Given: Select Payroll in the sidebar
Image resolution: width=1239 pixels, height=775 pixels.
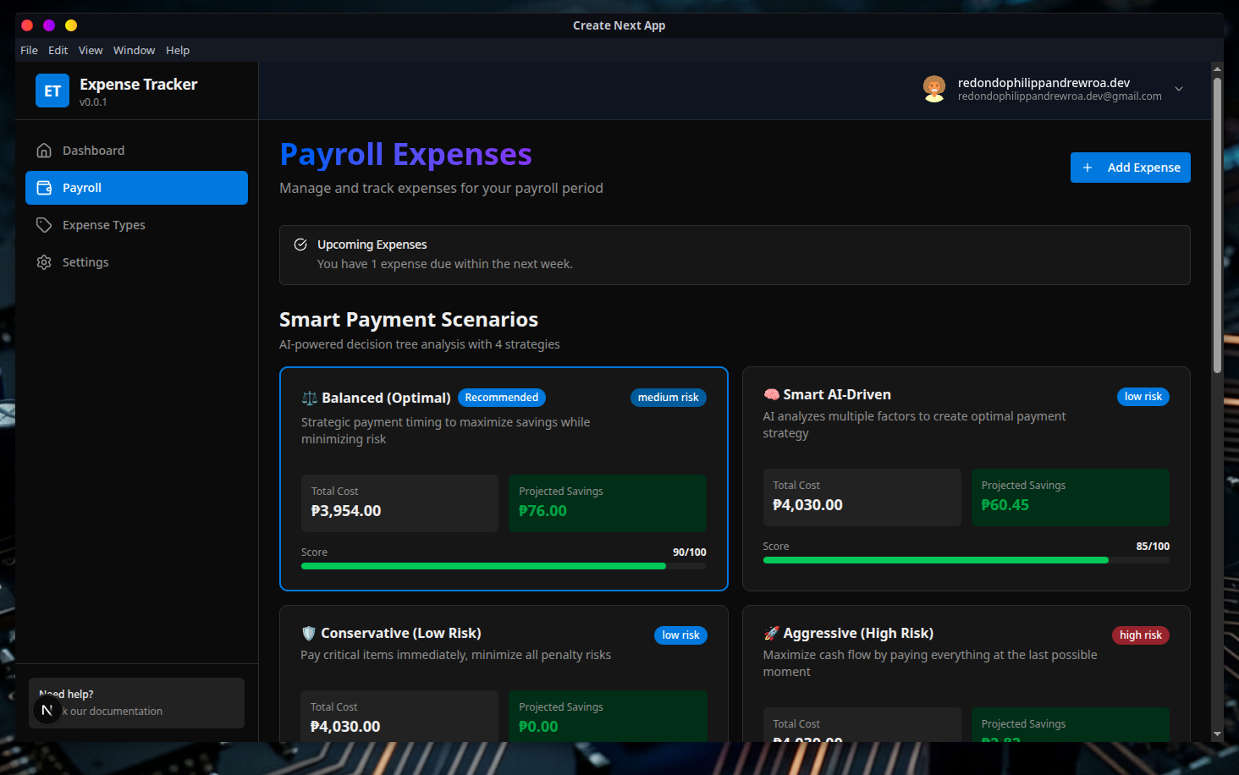Looking at the screenshot, I should [x=136, y=188].
